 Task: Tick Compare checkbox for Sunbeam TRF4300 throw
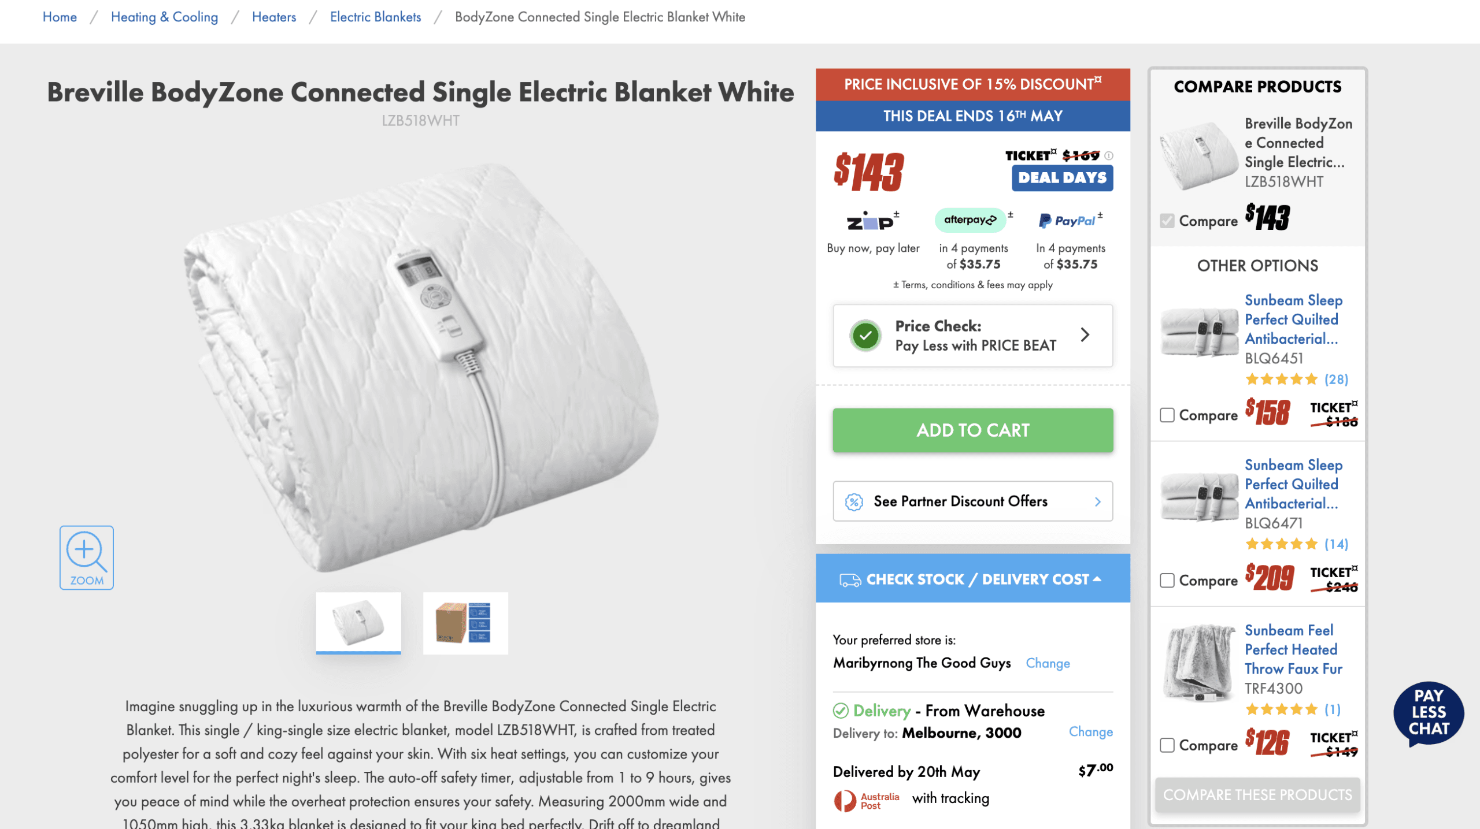pyautogui.click(x=1167, y=745)
